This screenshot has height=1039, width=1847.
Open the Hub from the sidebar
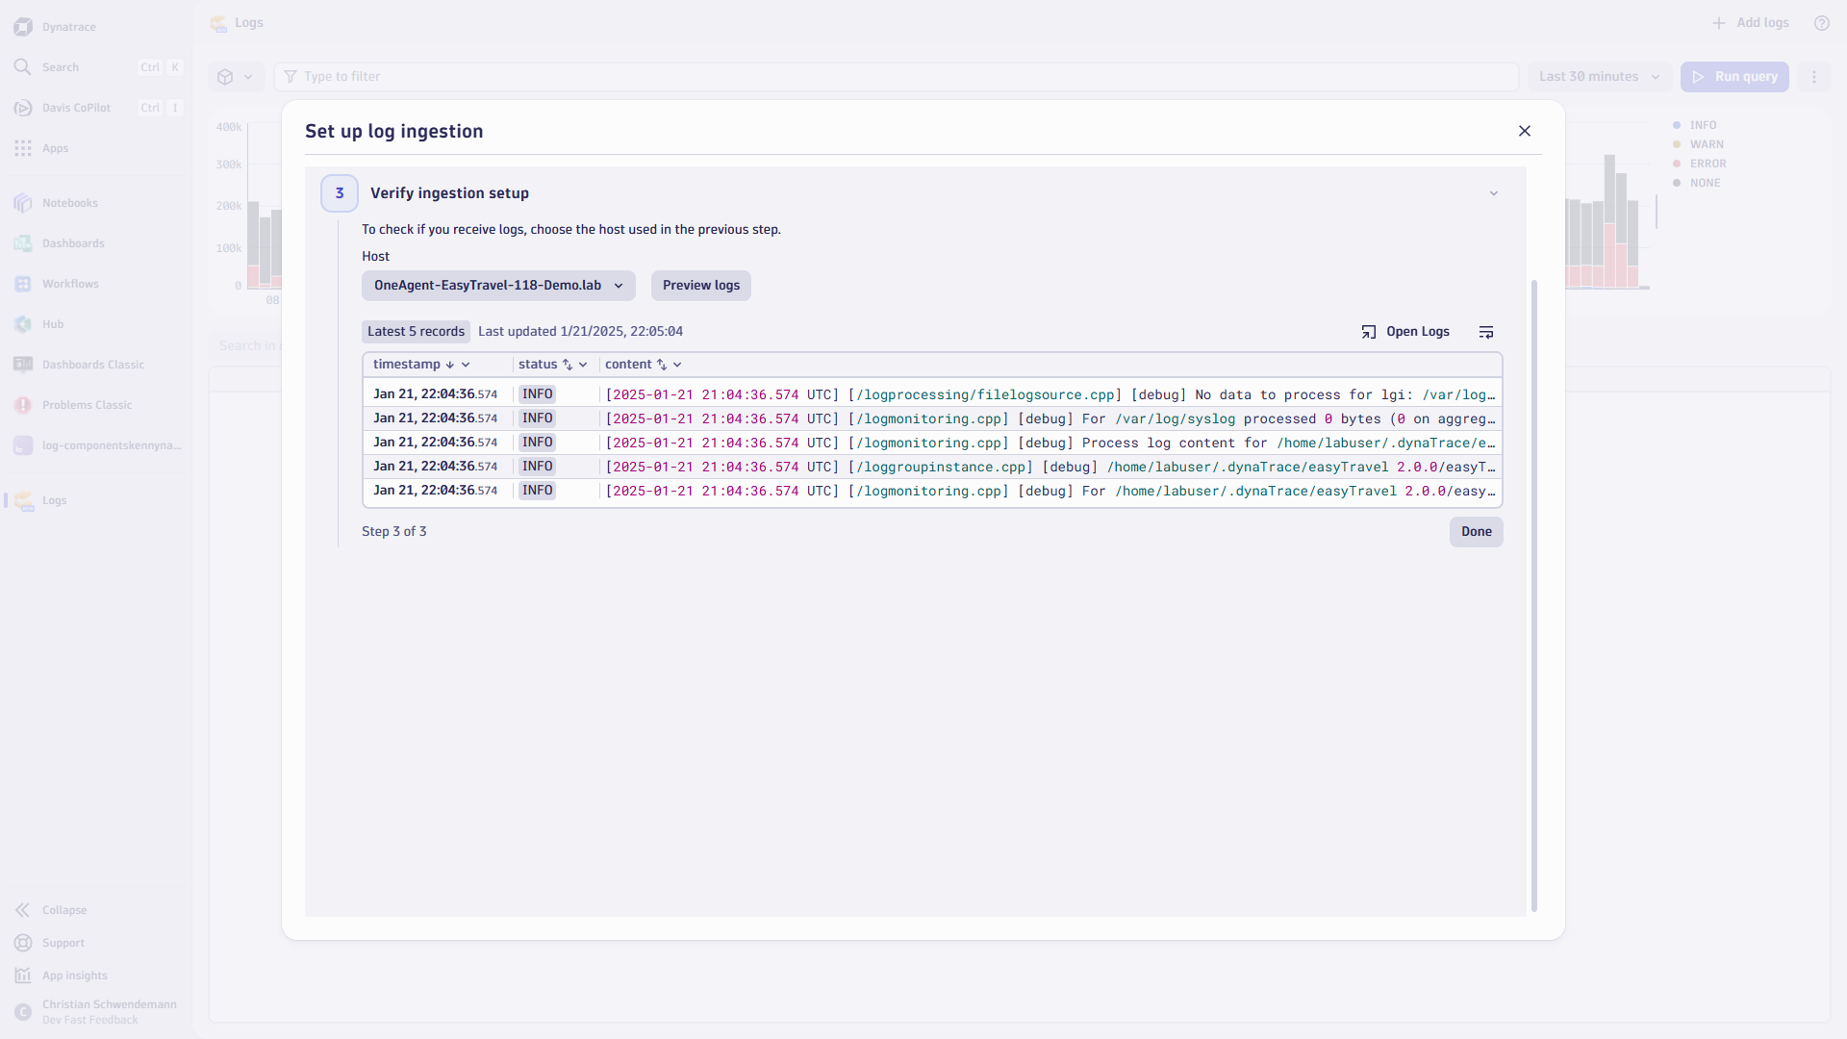(x=23, y=324)
